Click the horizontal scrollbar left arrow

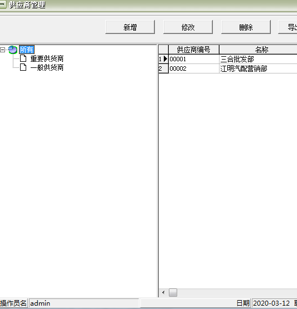(x=163, y=292)
